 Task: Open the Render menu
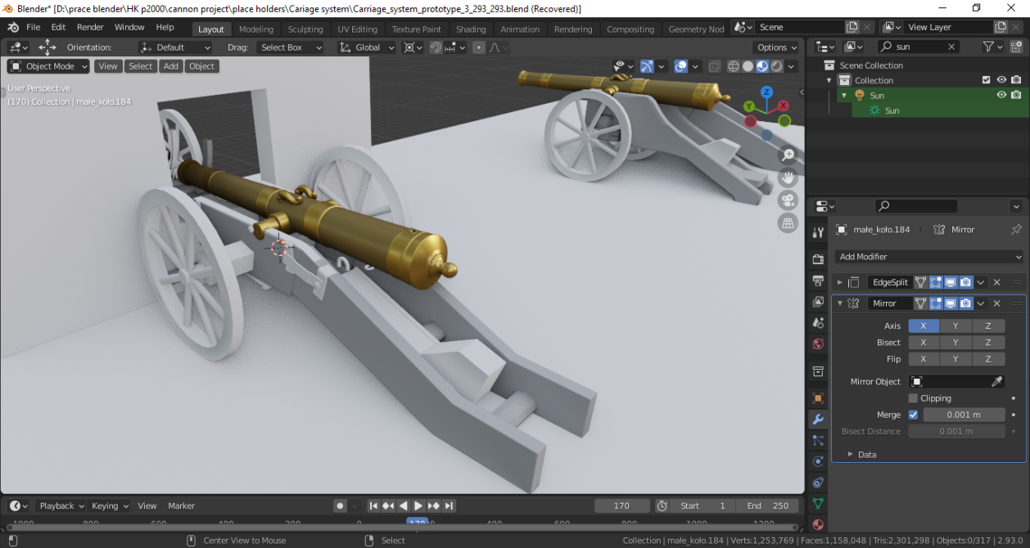90,27
